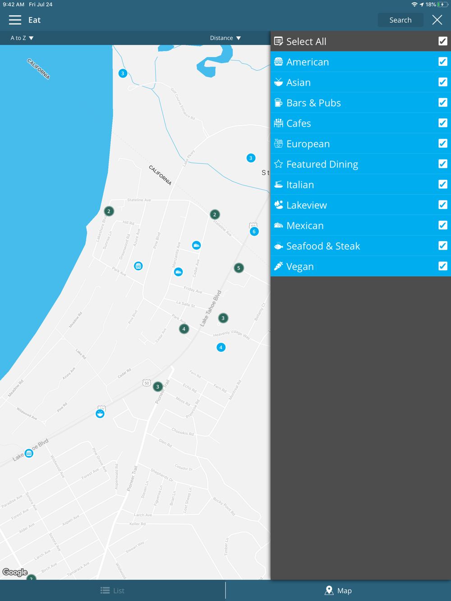Image resolution: width=451 pixels, height=601 pixels.
Task: Click the Italian pasta icon
Action: [279, 184]
